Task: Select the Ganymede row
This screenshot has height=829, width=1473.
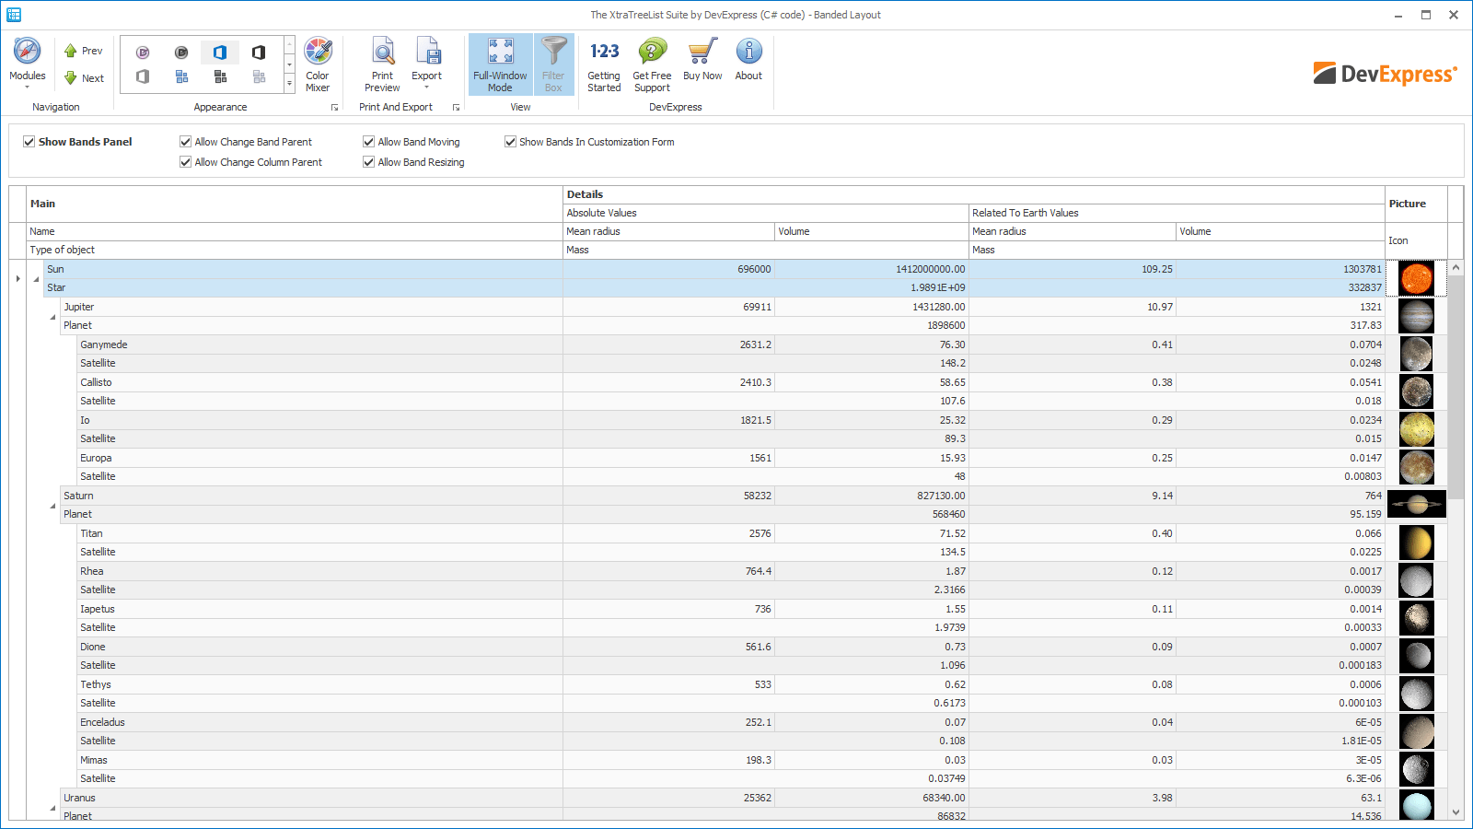Action: pos(731,354)
